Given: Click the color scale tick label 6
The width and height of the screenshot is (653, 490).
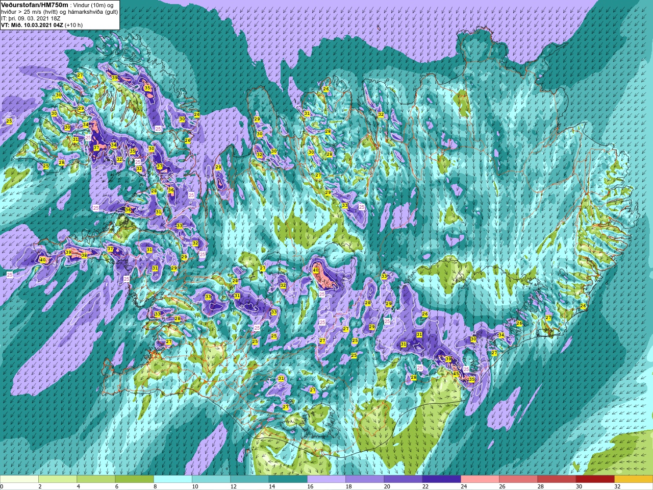Looking at the screenshot, I should [x=116, y=486].
